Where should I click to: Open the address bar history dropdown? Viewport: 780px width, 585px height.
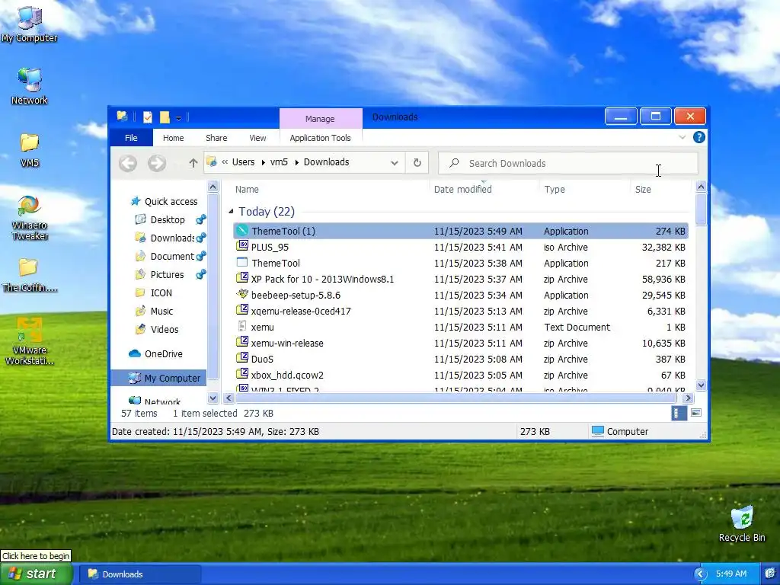point(395,163)
